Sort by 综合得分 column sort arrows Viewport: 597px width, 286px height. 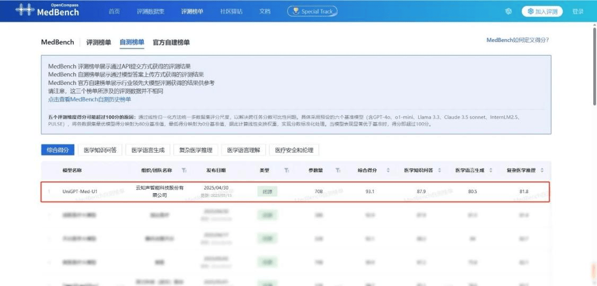click(x=388, y=170)
